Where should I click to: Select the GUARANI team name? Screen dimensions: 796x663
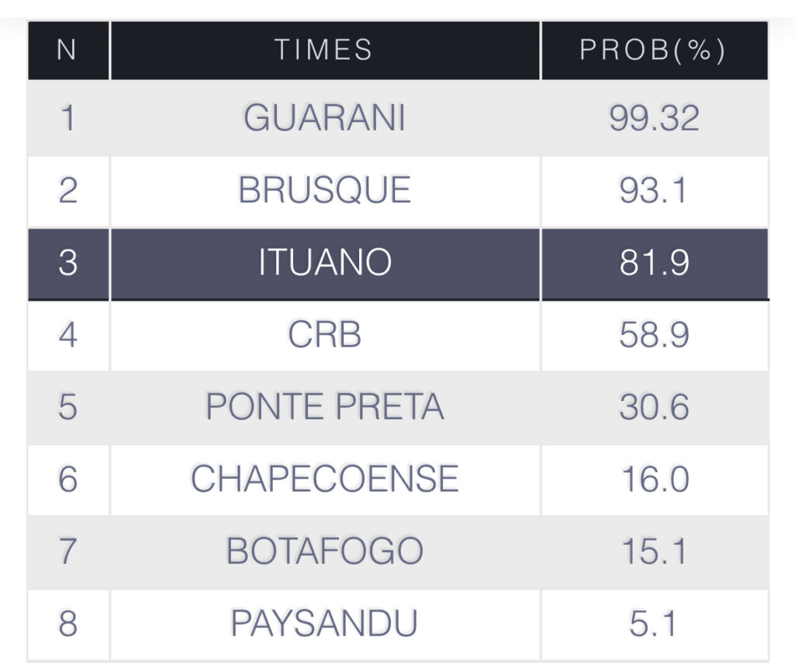(324, 118)
